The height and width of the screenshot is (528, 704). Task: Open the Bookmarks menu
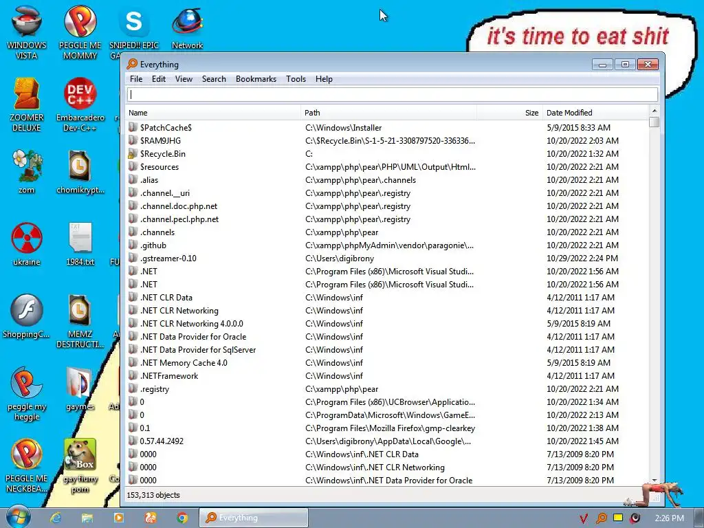(x=256, y=79)
